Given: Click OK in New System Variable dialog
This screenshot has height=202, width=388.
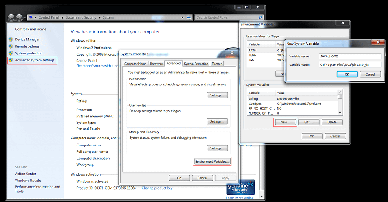Looking at the screenshot, I should (x=347, y=74).
